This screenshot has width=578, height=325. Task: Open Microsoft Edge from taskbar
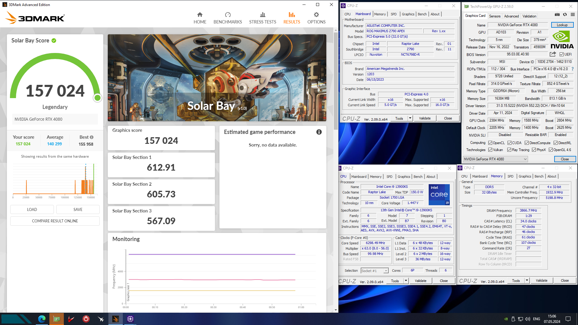click(x=42, y=319)
